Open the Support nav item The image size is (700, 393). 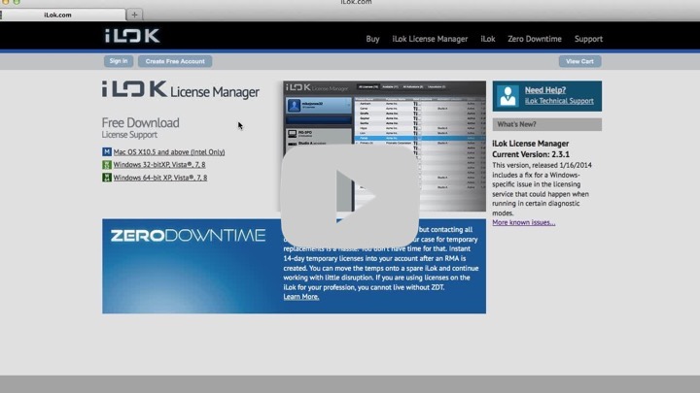pos(588,39)
